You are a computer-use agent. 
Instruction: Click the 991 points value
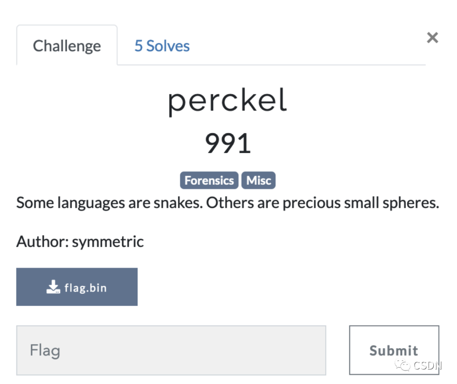228,143
